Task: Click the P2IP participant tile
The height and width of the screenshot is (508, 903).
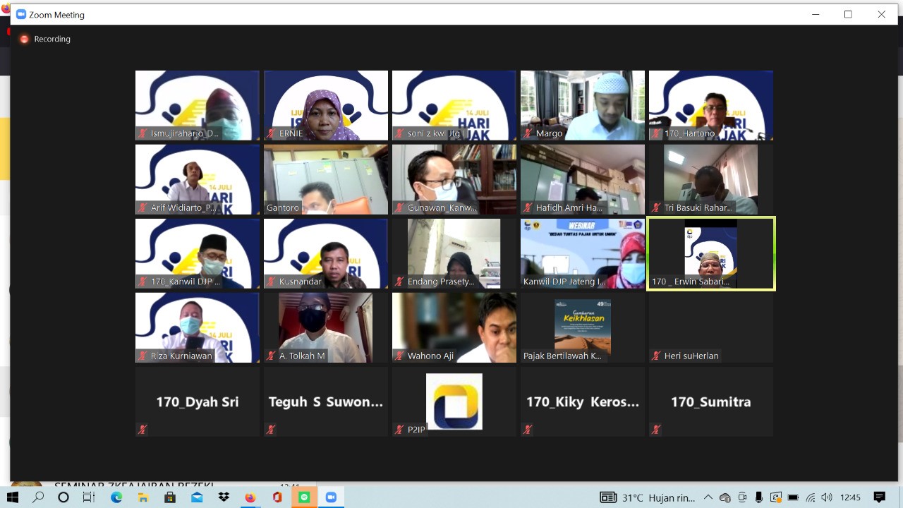Action: coord(454,401)
